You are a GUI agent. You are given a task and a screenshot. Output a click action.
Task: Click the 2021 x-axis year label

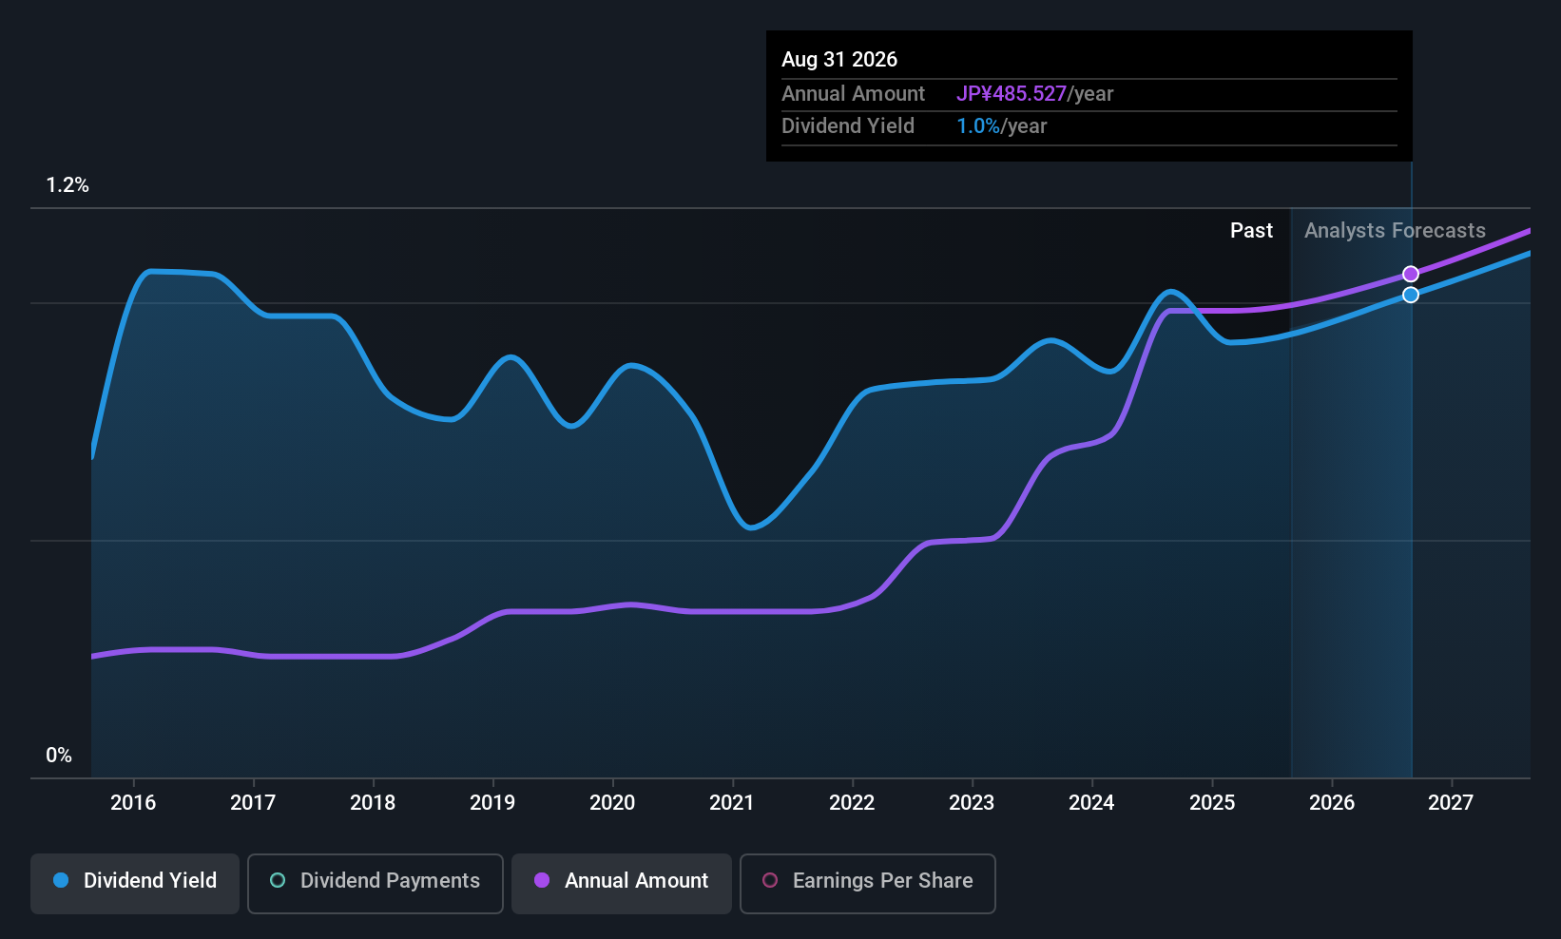click(732, 802)
